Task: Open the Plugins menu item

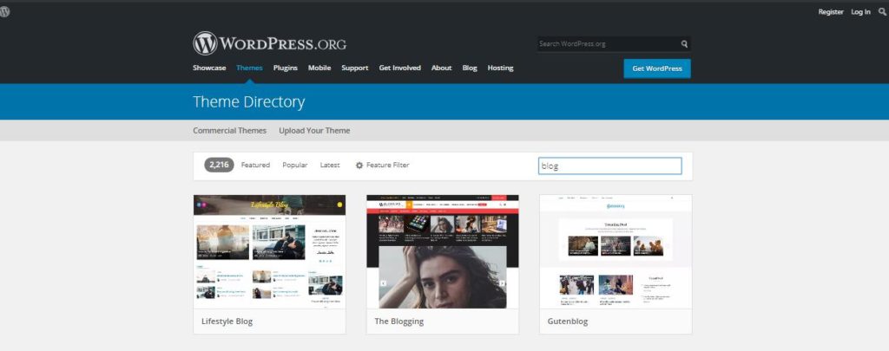Action: pos(285,68)
